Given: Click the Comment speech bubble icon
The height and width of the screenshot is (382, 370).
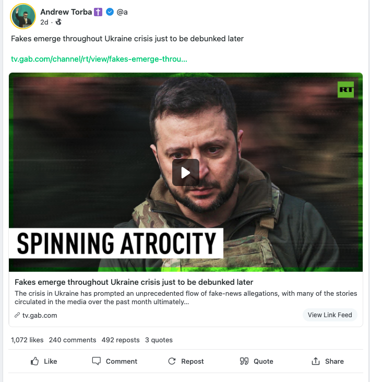Looking at the screenshot, I should tap(97, 361).
